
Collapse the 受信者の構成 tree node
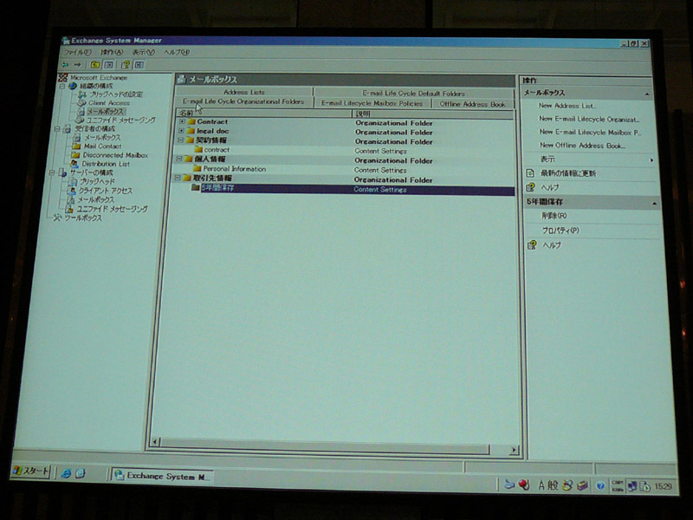coord(56,129)
